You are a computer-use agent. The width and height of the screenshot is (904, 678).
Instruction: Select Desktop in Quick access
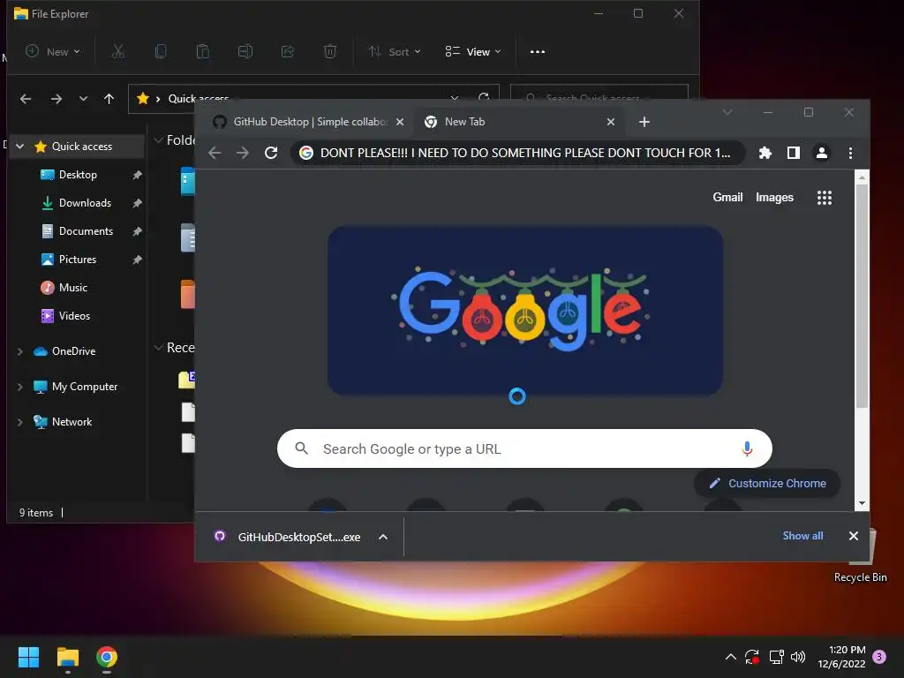coord(78,175)
